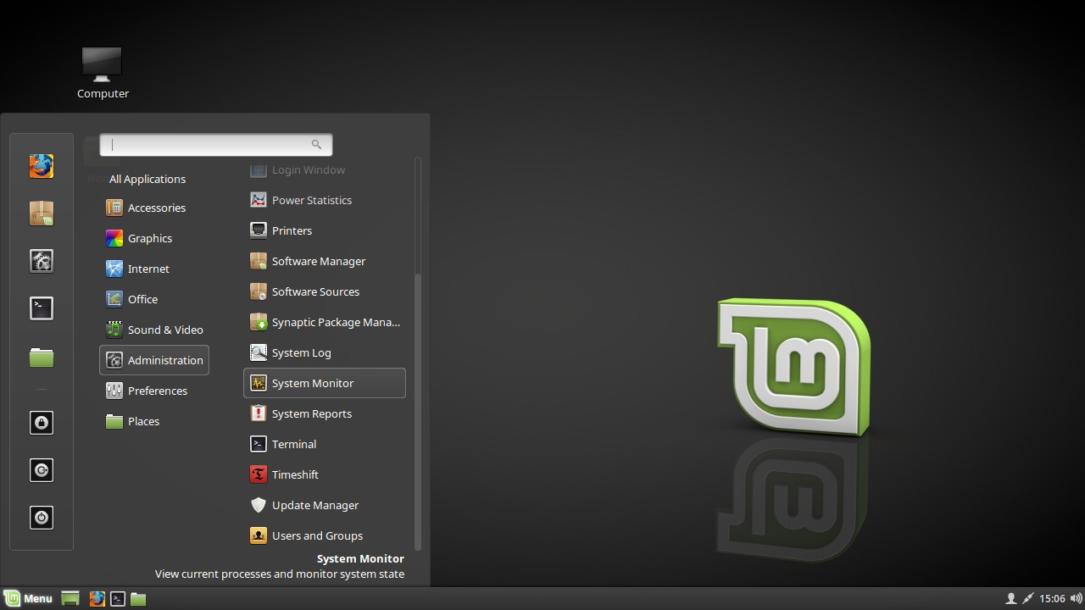The width and height of the screenshot is (1085, 610).
Task: Open the Terminal entry in Administration list
Action: [325, 444]
